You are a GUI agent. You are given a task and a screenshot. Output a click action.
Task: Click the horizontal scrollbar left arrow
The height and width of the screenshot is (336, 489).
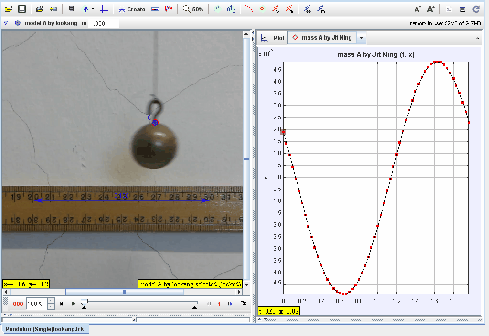tap(6, 292)
